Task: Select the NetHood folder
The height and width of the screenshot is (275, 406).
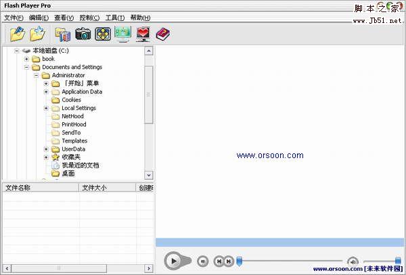Action: pyautogui.click(x=72, y=116)
